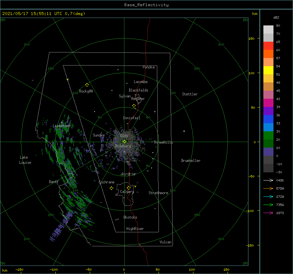Click the ThreeHills town label
Image resolution: width=293 pixels, height=274 pixels.
163,142
